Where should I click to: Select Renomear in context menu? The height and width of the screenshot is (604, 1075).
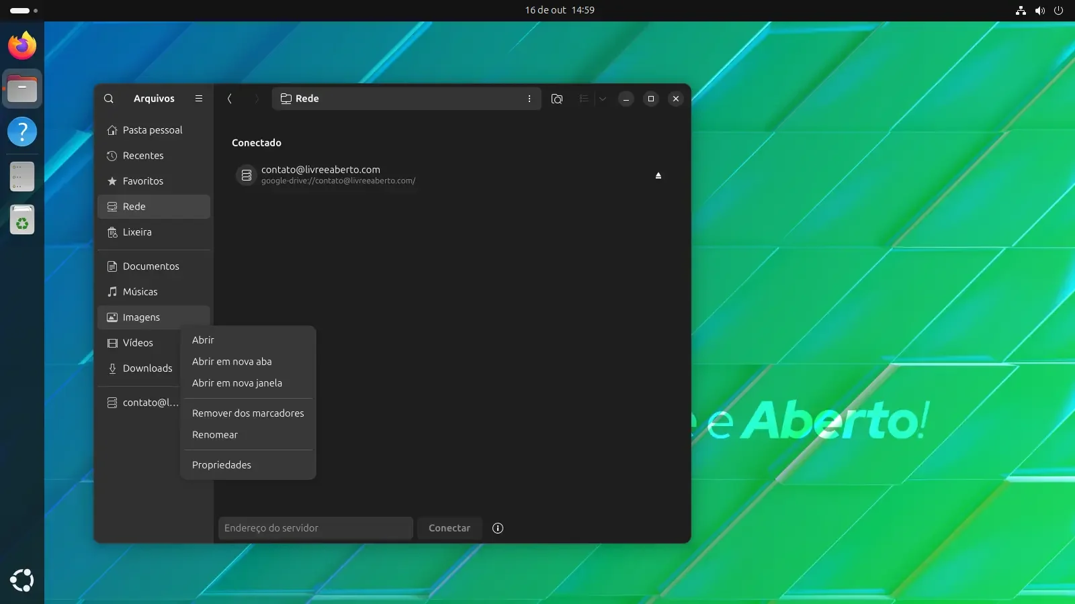248,435
